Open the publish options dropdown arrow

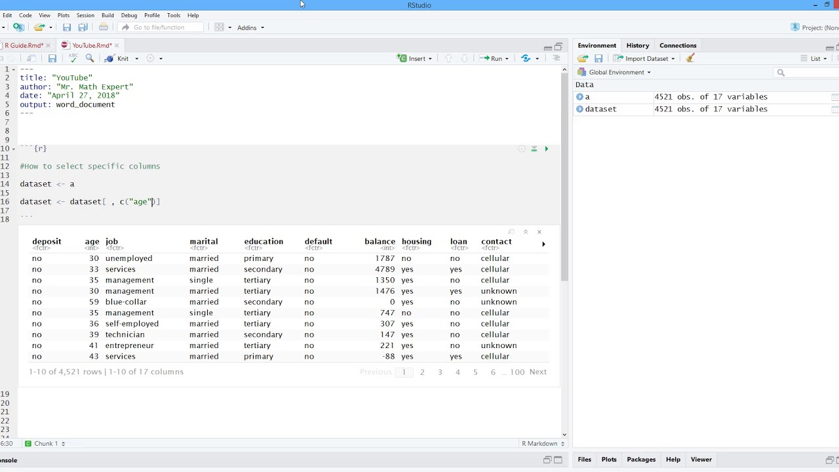pyautogui.click(x=537, y=58)
